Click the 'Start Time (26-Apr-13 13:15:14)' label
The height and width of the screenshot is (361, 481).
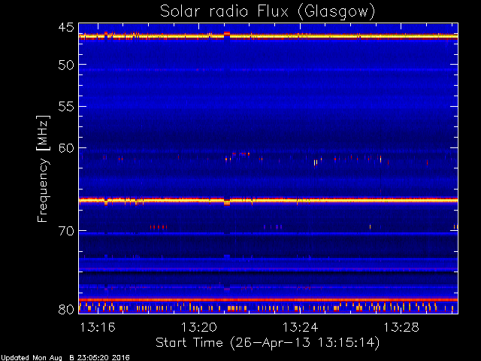tap(268, 343)
